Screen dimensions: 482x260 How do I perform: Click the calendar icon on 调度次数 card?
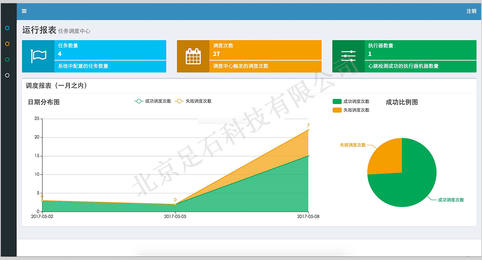193,56
